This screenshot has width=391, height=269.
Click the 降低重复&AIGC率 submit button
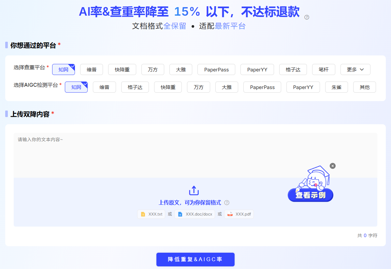[x=195, y=260]
